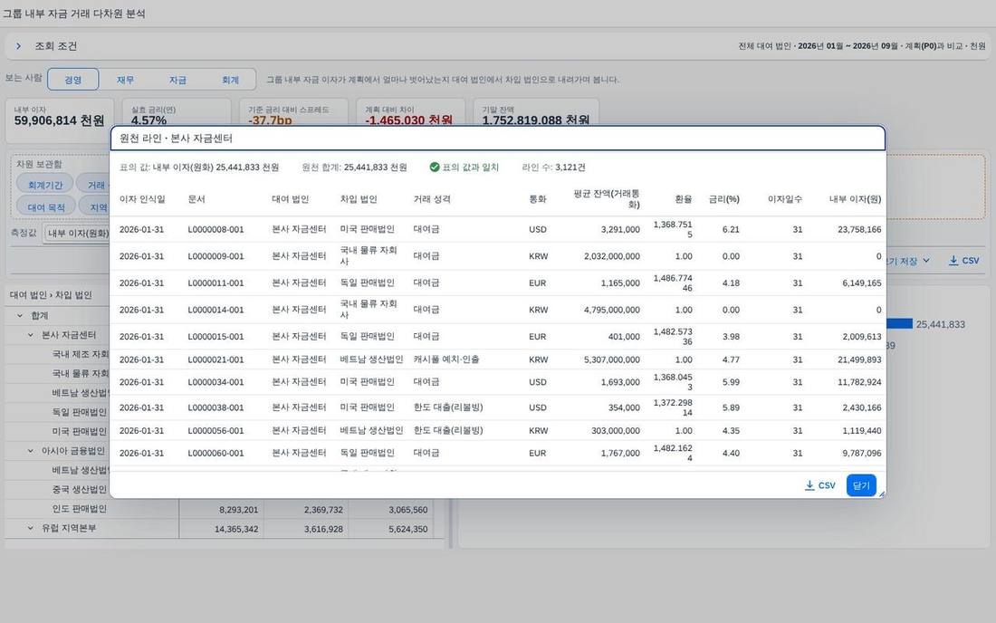The height and width of the screenshot is (623, 996).
Task: Click the 내부 이자(원) column header
Action: [855, 199]
